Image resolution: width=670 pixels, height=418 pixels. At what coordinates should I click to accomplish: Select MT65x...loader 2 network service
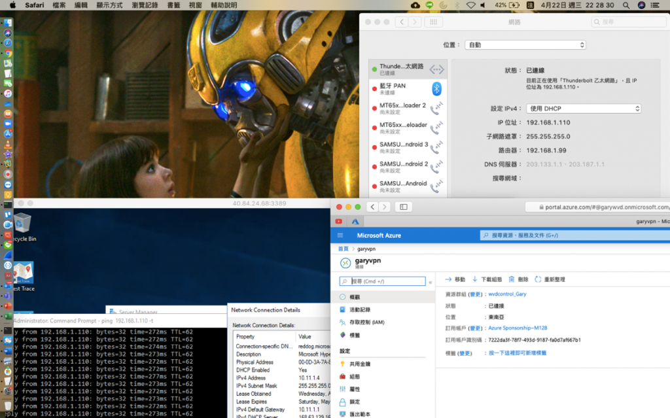click(408, 109)
